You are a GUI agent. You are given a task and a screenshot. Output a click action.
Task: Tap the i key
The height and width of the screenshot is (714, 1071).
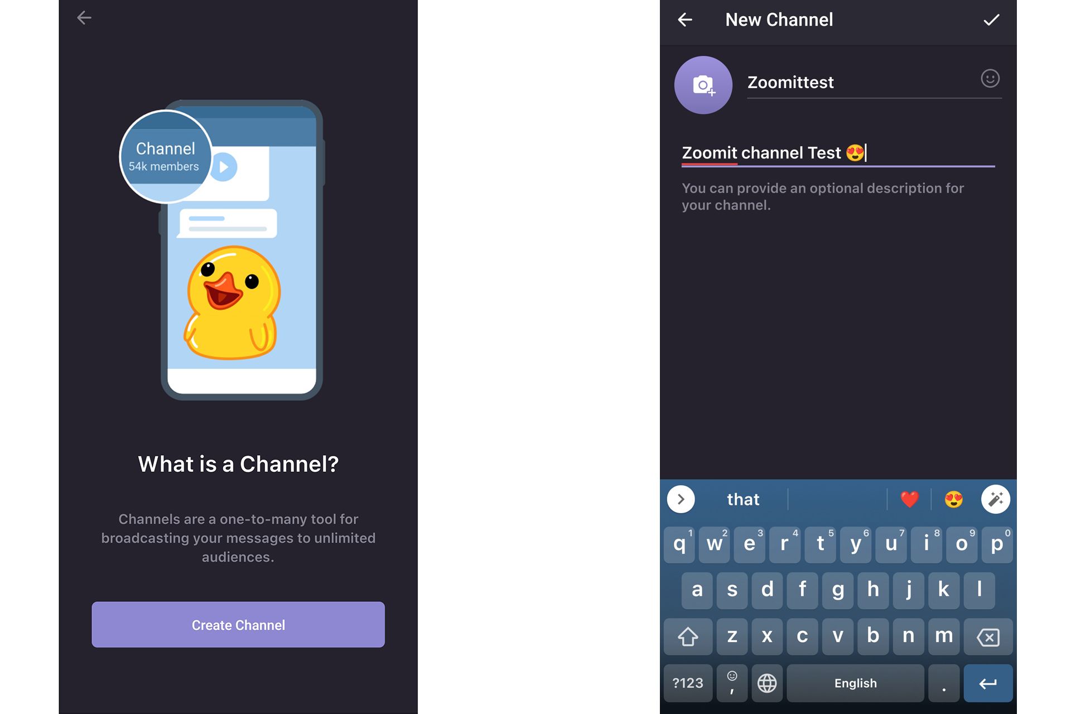click(x=927, y=544)
